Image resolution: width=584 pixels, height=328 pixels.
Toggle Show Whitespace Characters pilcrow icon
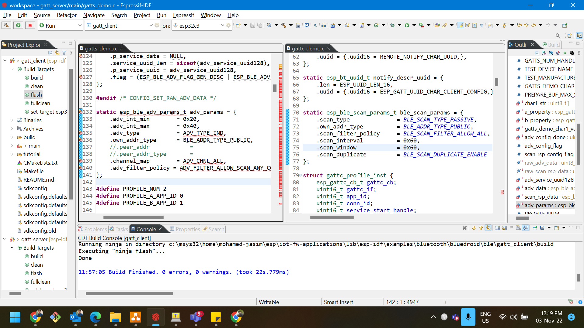(x=481, y=26)
